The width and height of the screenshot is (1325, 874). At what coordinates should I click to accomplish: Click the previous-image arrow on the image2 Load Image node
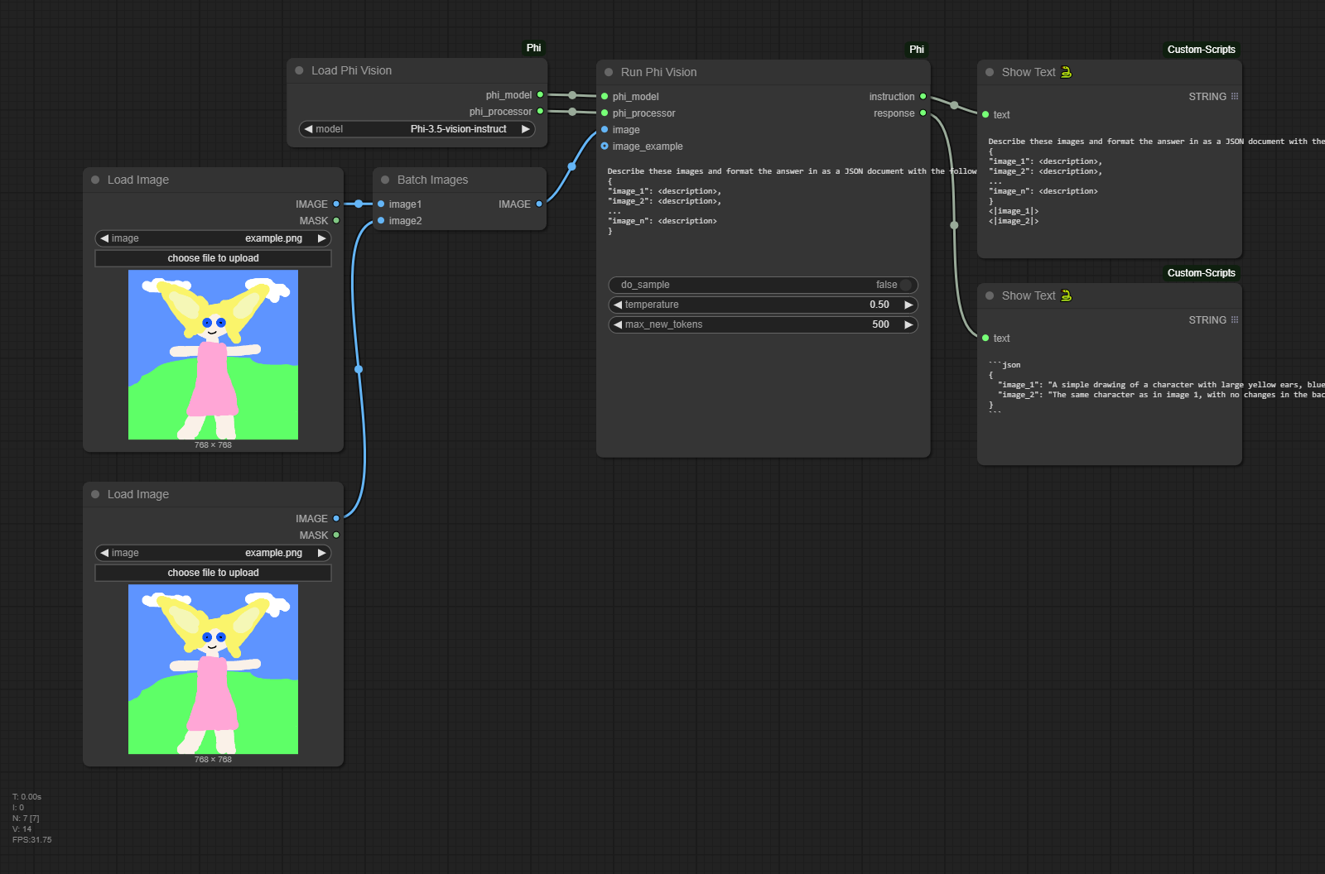point(104,553)
